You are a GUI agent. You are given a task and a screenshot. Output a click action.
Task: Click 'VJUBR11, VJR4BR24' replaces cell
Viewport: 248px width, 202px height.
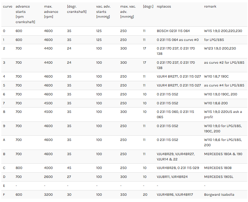pos(172,177)
